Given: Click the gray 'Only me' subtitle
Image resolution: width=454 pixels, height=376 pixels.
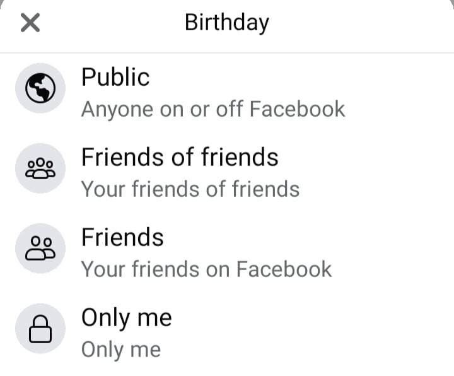Looking at the screenshot, I should tap(121, 350).
